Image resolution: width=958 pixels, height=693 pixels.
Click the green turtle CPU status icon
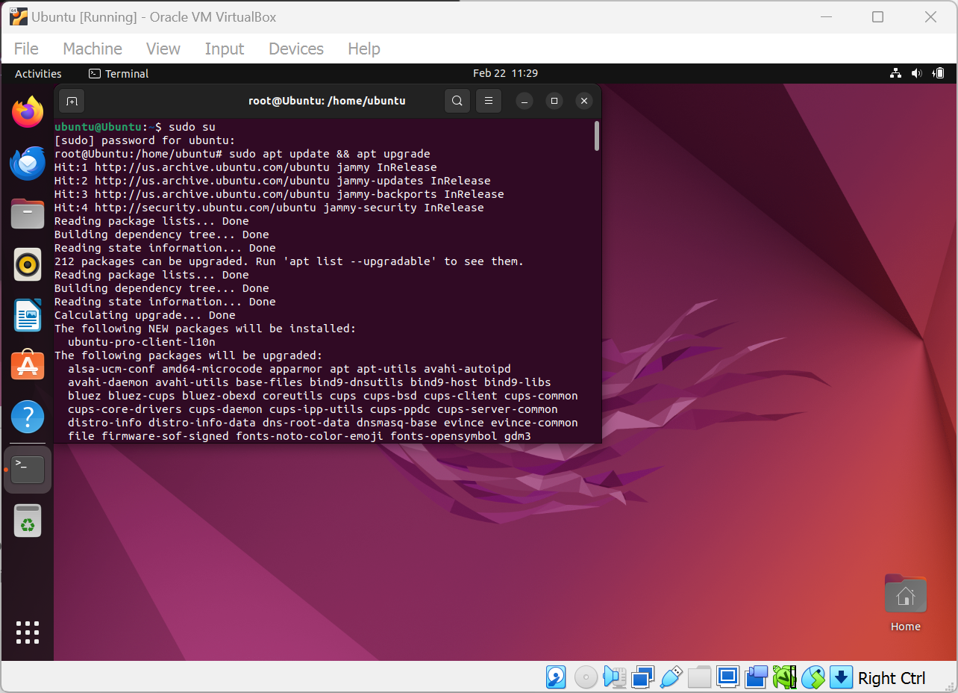(784, 677)
